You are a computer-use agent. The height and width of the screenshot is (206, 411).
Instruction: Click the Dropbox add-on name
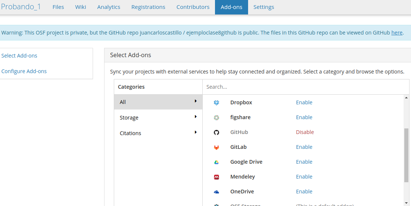(241, 102)
